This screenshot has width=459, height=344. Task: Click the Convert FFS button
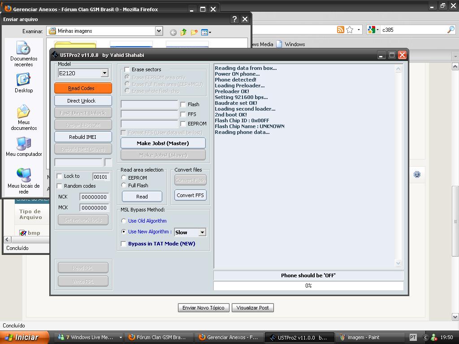click(x=190, y=195)
